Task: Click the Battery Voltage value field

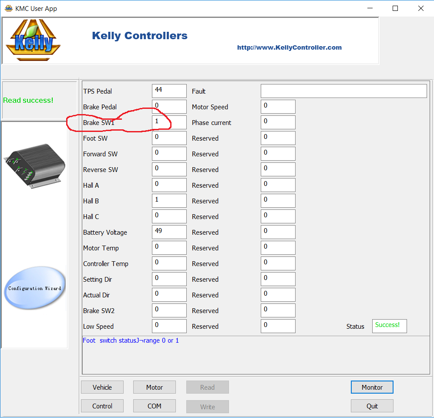Action: point(169,232)
